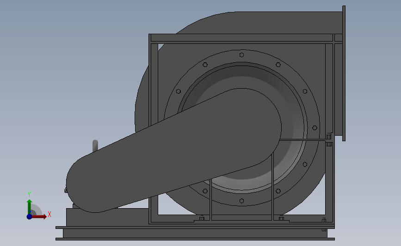Click the blue Z axis ball of the triad
This screenshot has height=246, width=401.
point(30,216)
